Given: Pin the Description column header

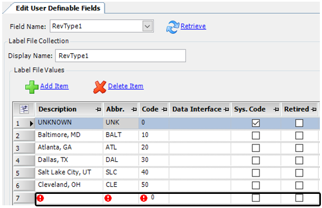Looking at the screenshot, I should click(98, 110).
